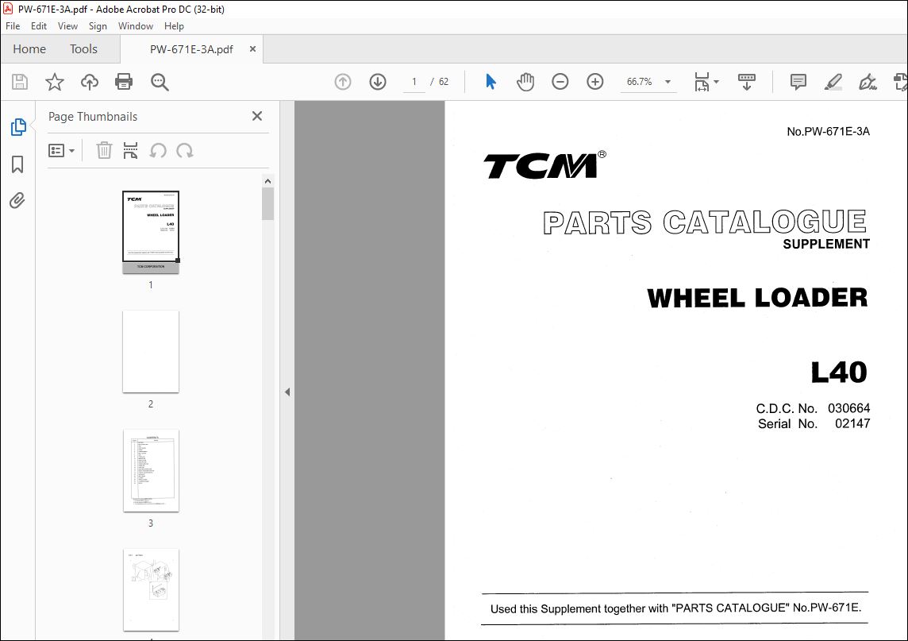Image resolution: width=908 pixels, height=641 pixels.
Task: Click the Save file icon
Action: [x=20, y=82]
